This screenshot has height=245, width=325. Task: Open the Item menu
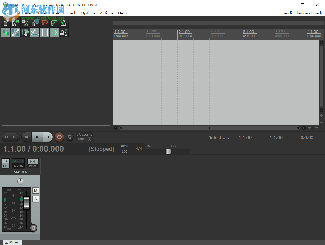[x=57, y=13]
